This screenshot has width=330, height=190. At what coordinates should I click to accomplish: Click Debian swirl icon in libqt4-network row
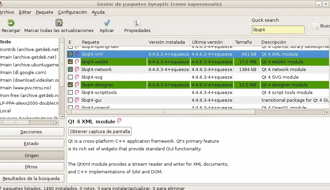pos(77,69)
